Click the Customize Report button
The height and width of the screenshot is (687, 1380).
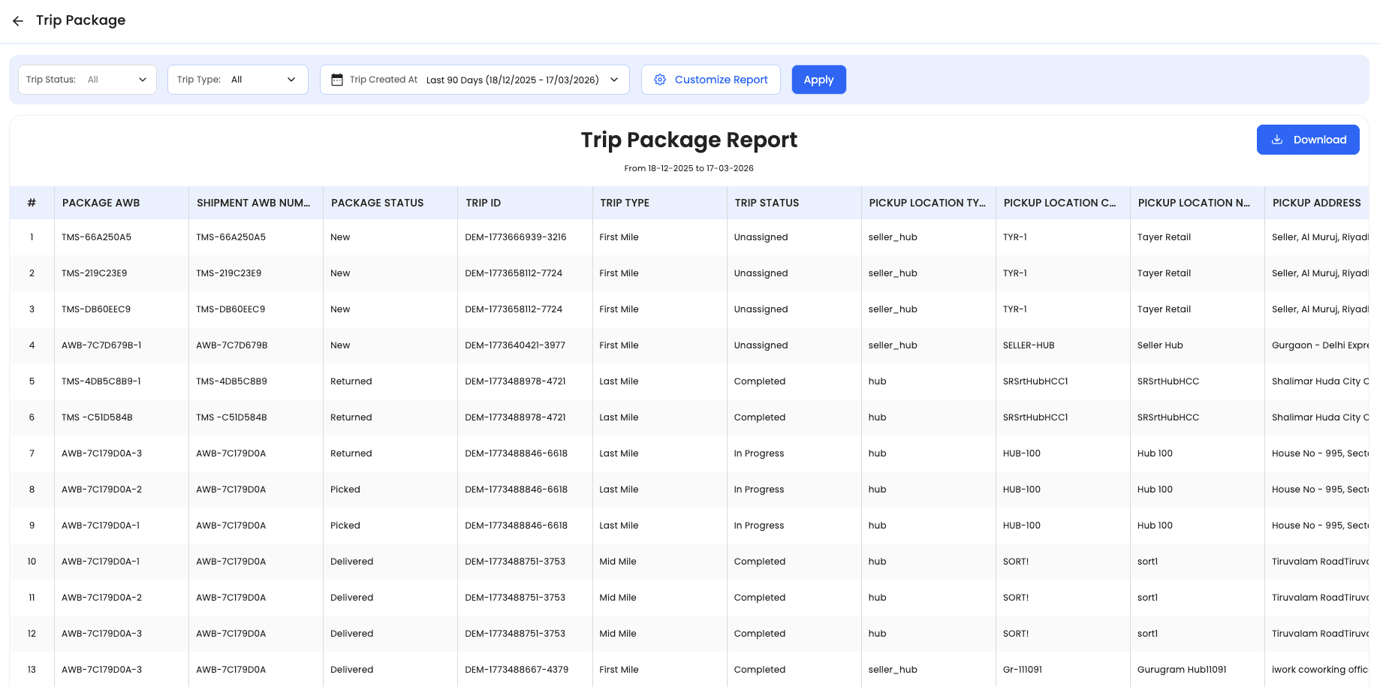[710, 80]
